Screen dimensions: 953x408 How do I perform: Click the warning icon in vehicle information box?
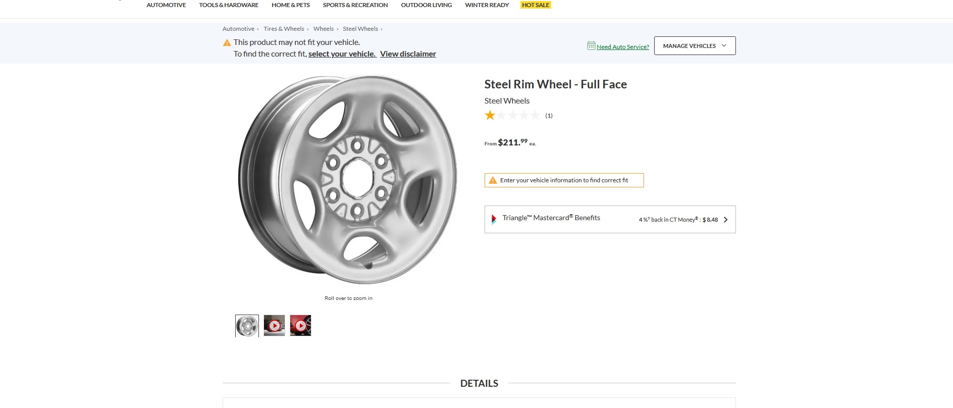tap(493, 180)
